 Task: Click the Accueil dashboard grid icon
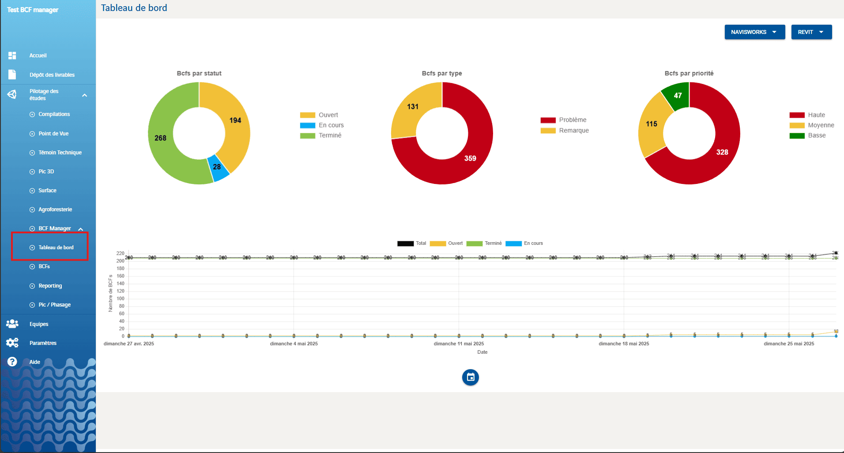[x=12, y=56]
